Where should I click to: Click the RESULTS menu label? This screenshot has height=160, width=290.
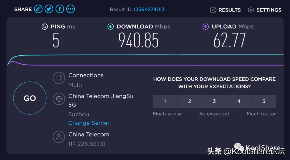(230, 10)
